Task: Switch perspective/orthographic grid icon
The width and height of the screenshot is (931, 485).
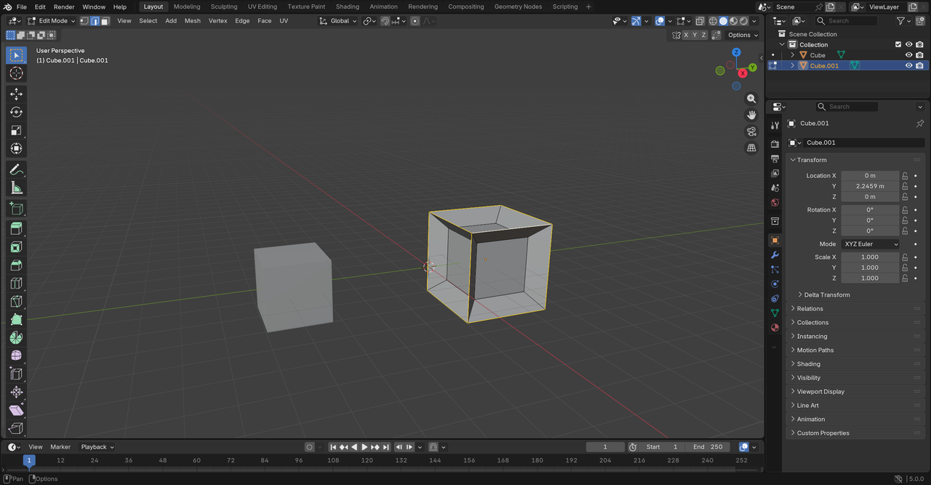Action: (x=751, y=148)
